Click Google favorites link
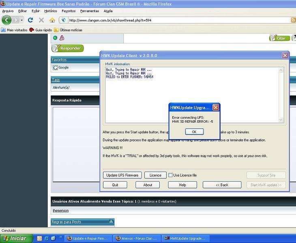The width and height of the screenshot is (296, 243). click(63, 68)
